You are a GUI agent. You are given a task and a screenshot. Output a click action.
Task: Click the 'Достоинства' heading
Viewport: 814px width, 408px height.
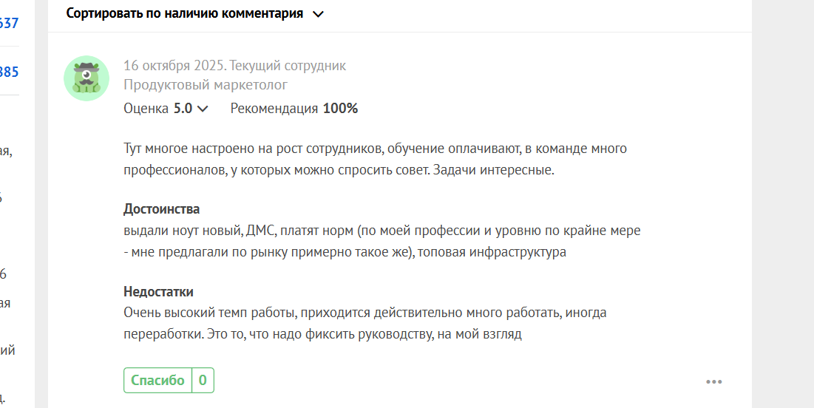pos(161,209)
